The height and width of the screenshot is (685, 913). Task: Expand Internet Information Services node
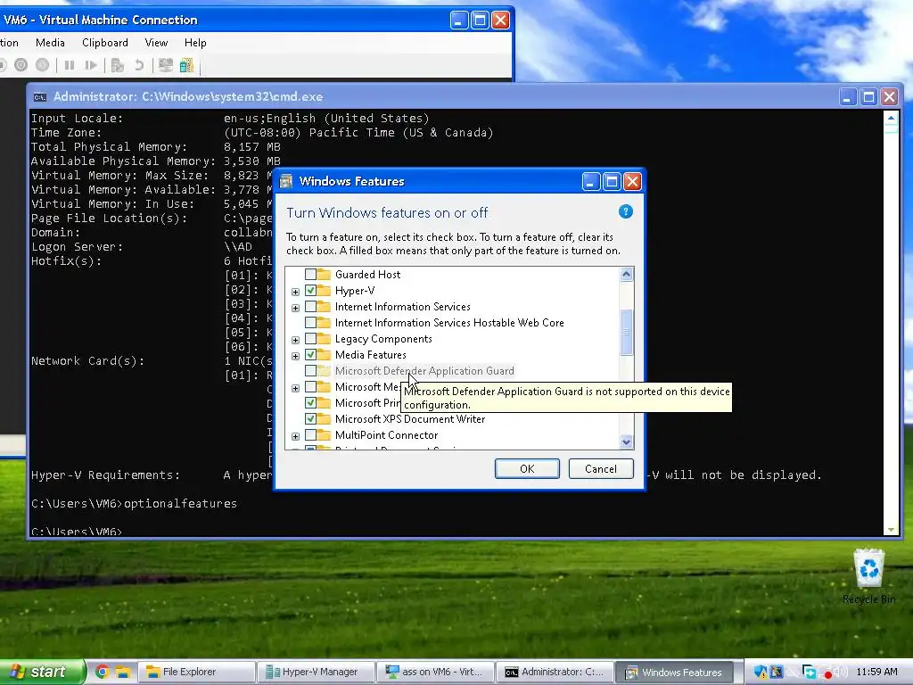[296, 308]
